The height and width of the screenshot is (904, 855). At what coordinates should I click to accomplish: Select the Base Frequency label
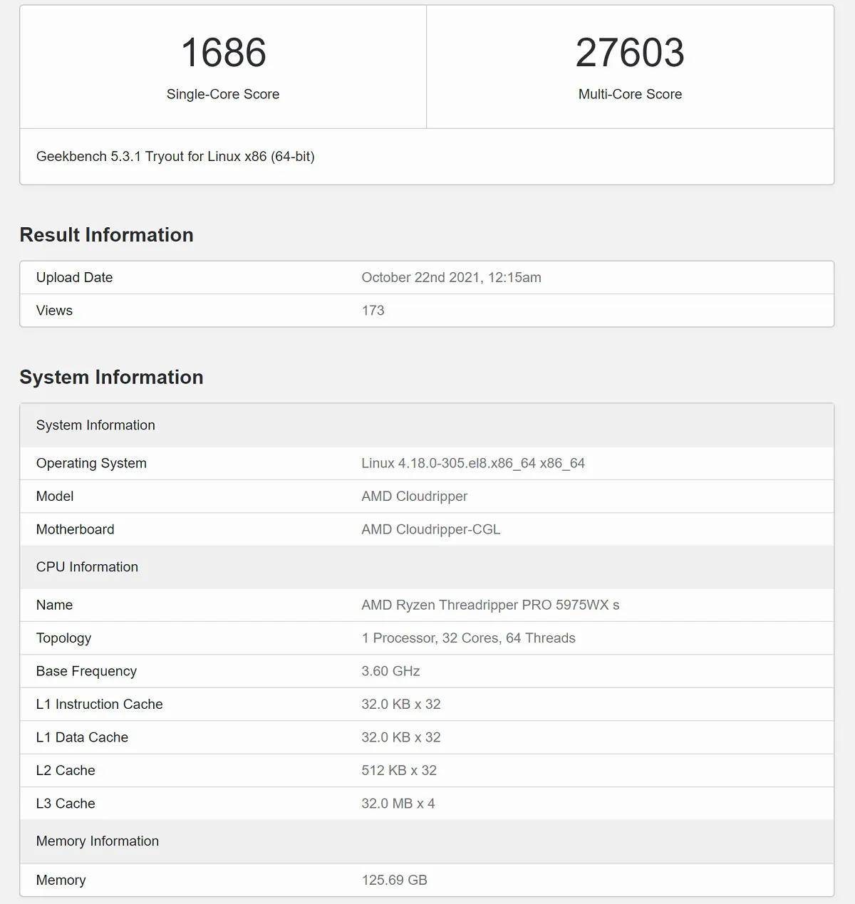click(x=86, y=671)
